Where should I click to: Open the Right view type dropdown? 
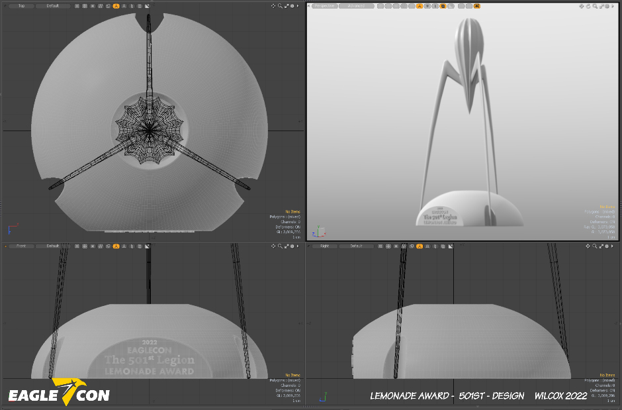click(x=324, y=246)
